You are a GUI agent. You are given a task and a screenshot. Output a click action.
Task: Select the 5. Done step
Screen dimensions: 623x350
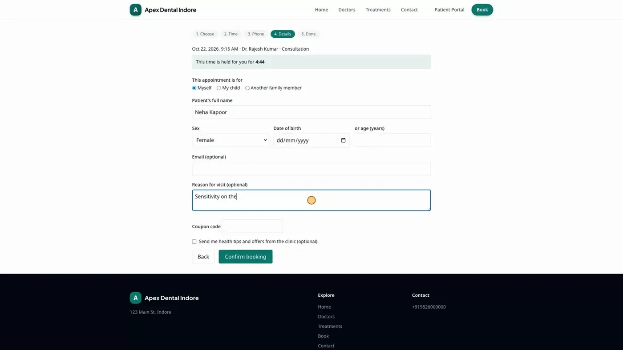[308, 34]
